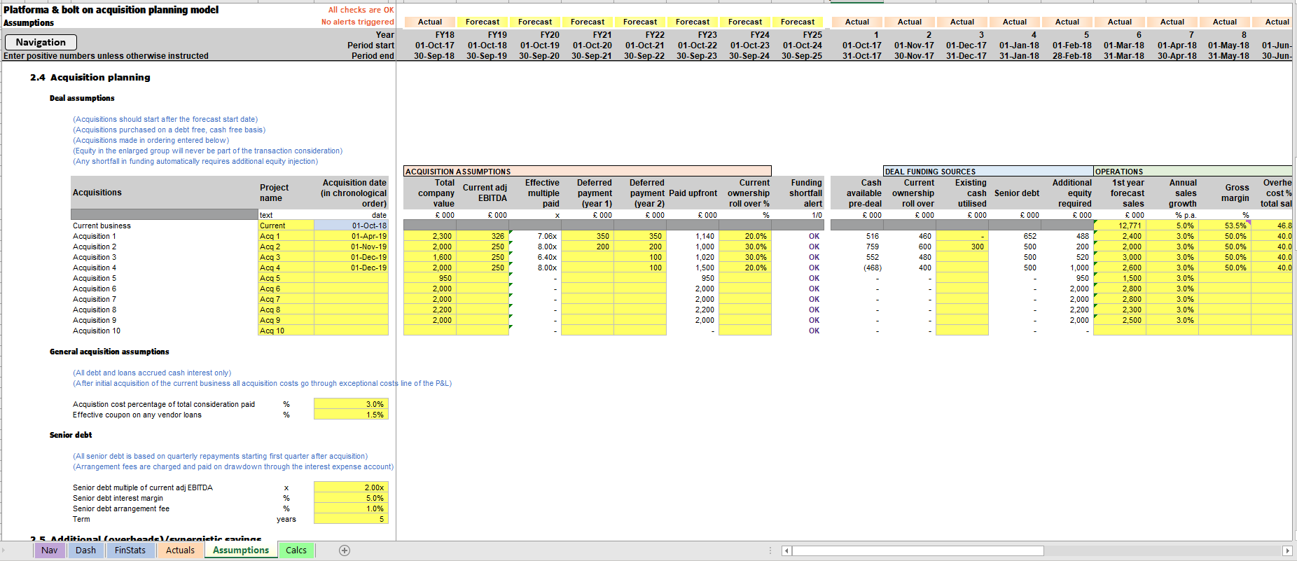Select Current business annual sales growth 5.0%

click(x=1172, y=226)
